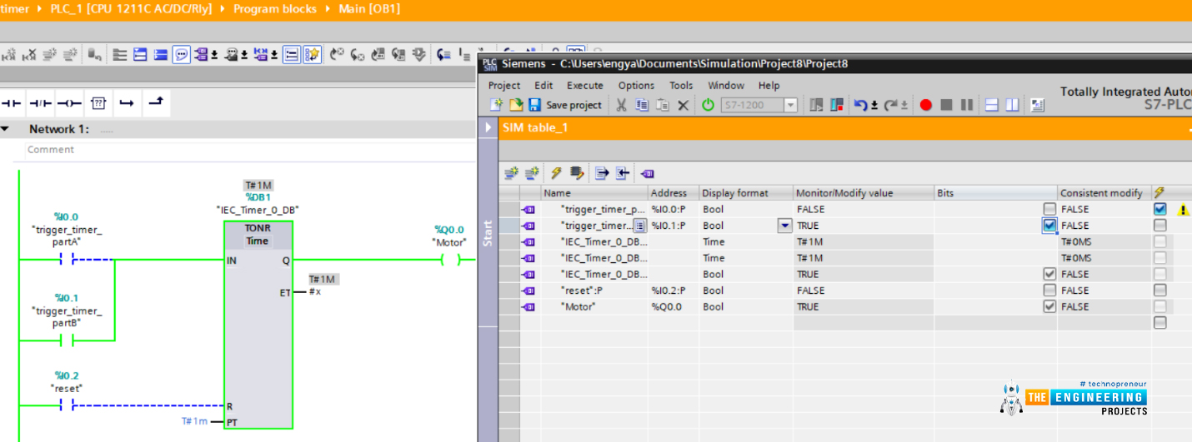Collapse Network 1 section
Screen dimensions: 1192x442
(x=5, y=129)
